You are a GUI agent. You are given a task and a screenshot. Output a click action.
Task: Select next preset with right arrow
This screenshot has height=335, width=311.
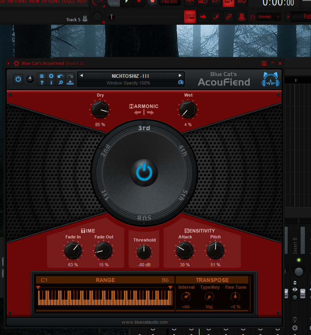coord(180,75)
